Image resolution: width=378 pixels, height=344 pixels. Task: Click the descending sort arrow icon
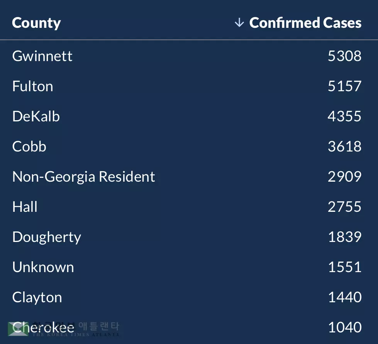click(x=239, y=23)
